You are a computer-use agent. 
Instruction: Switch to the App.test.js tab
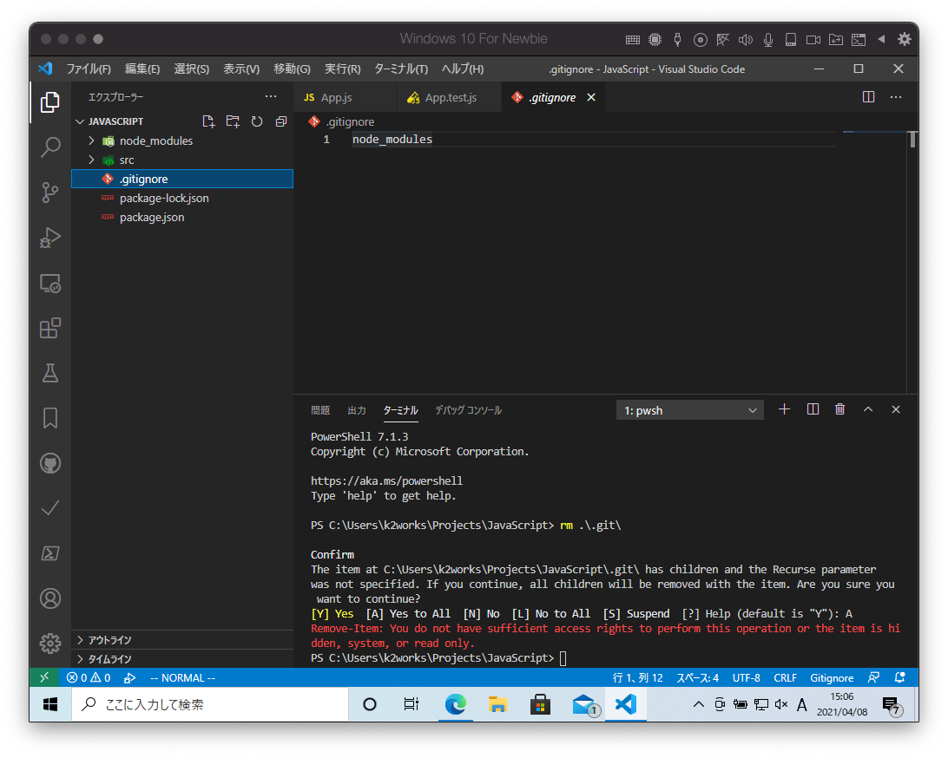pos(450,98)
